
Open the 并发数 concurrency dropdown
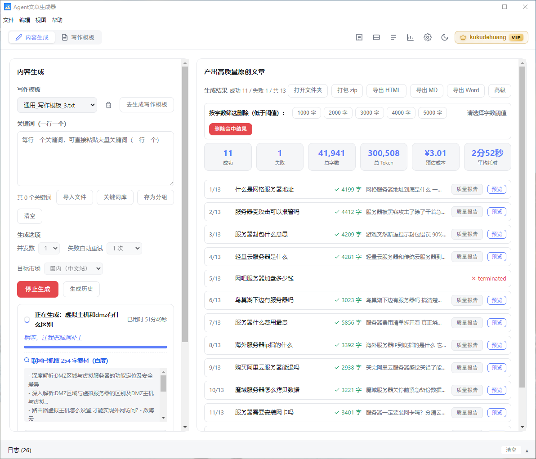[49, 249]
